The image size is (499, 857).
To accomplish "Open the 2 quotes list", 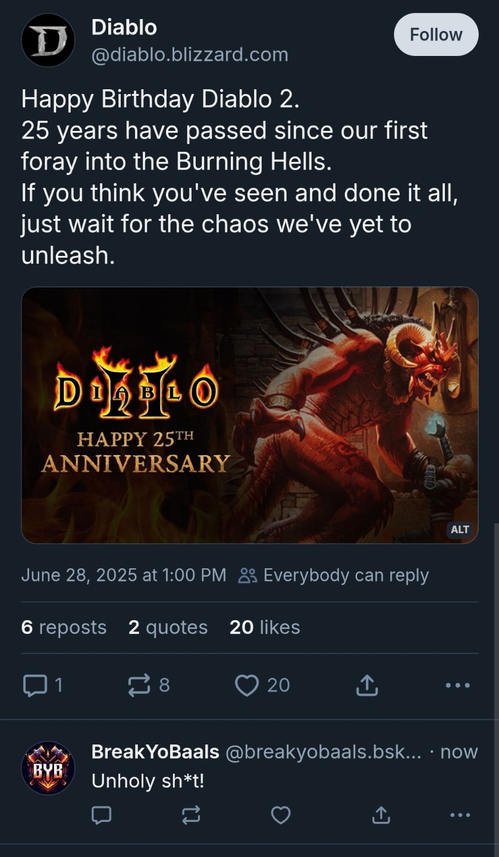I will [168, 627].
